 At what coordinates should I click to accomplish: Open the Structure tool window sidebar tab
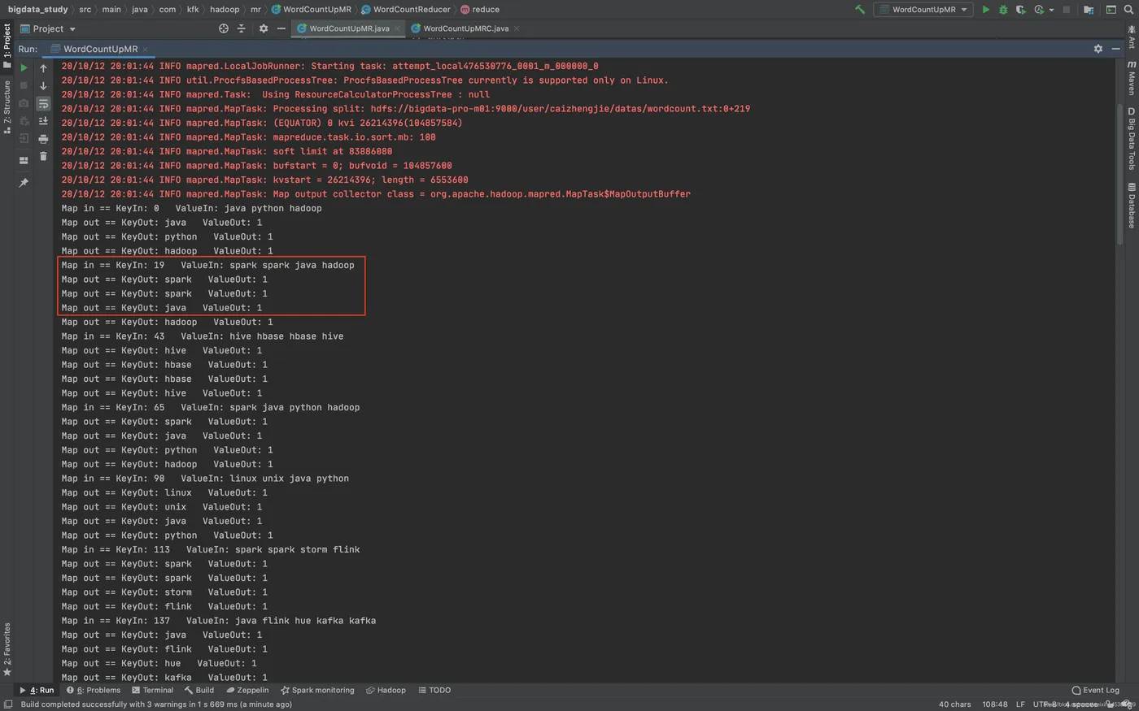coord(7,106)
